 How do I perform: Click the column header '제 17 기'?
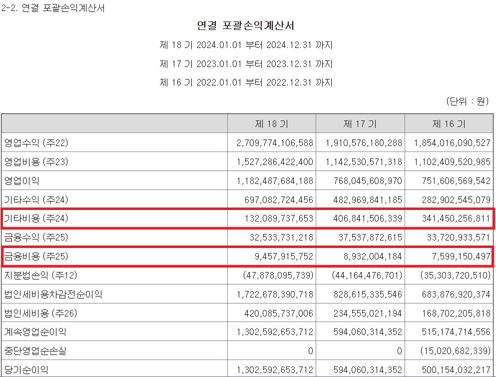(360, 124)
